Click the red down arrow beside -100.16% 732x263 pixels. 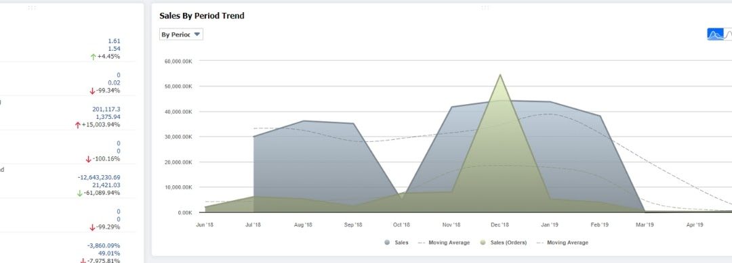[x=89, y=159]
